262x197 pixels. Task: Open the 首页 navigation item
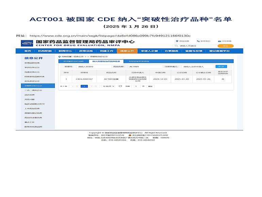point(28,51)
